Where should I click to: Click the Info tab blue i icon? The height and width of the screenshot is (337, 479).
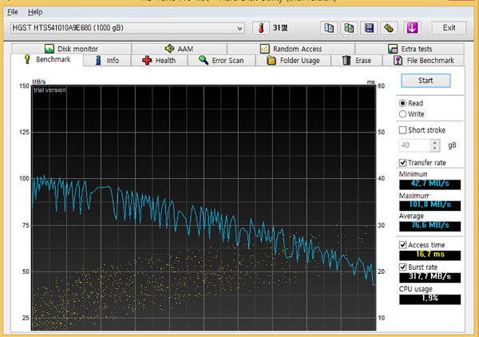click(98, 60)
